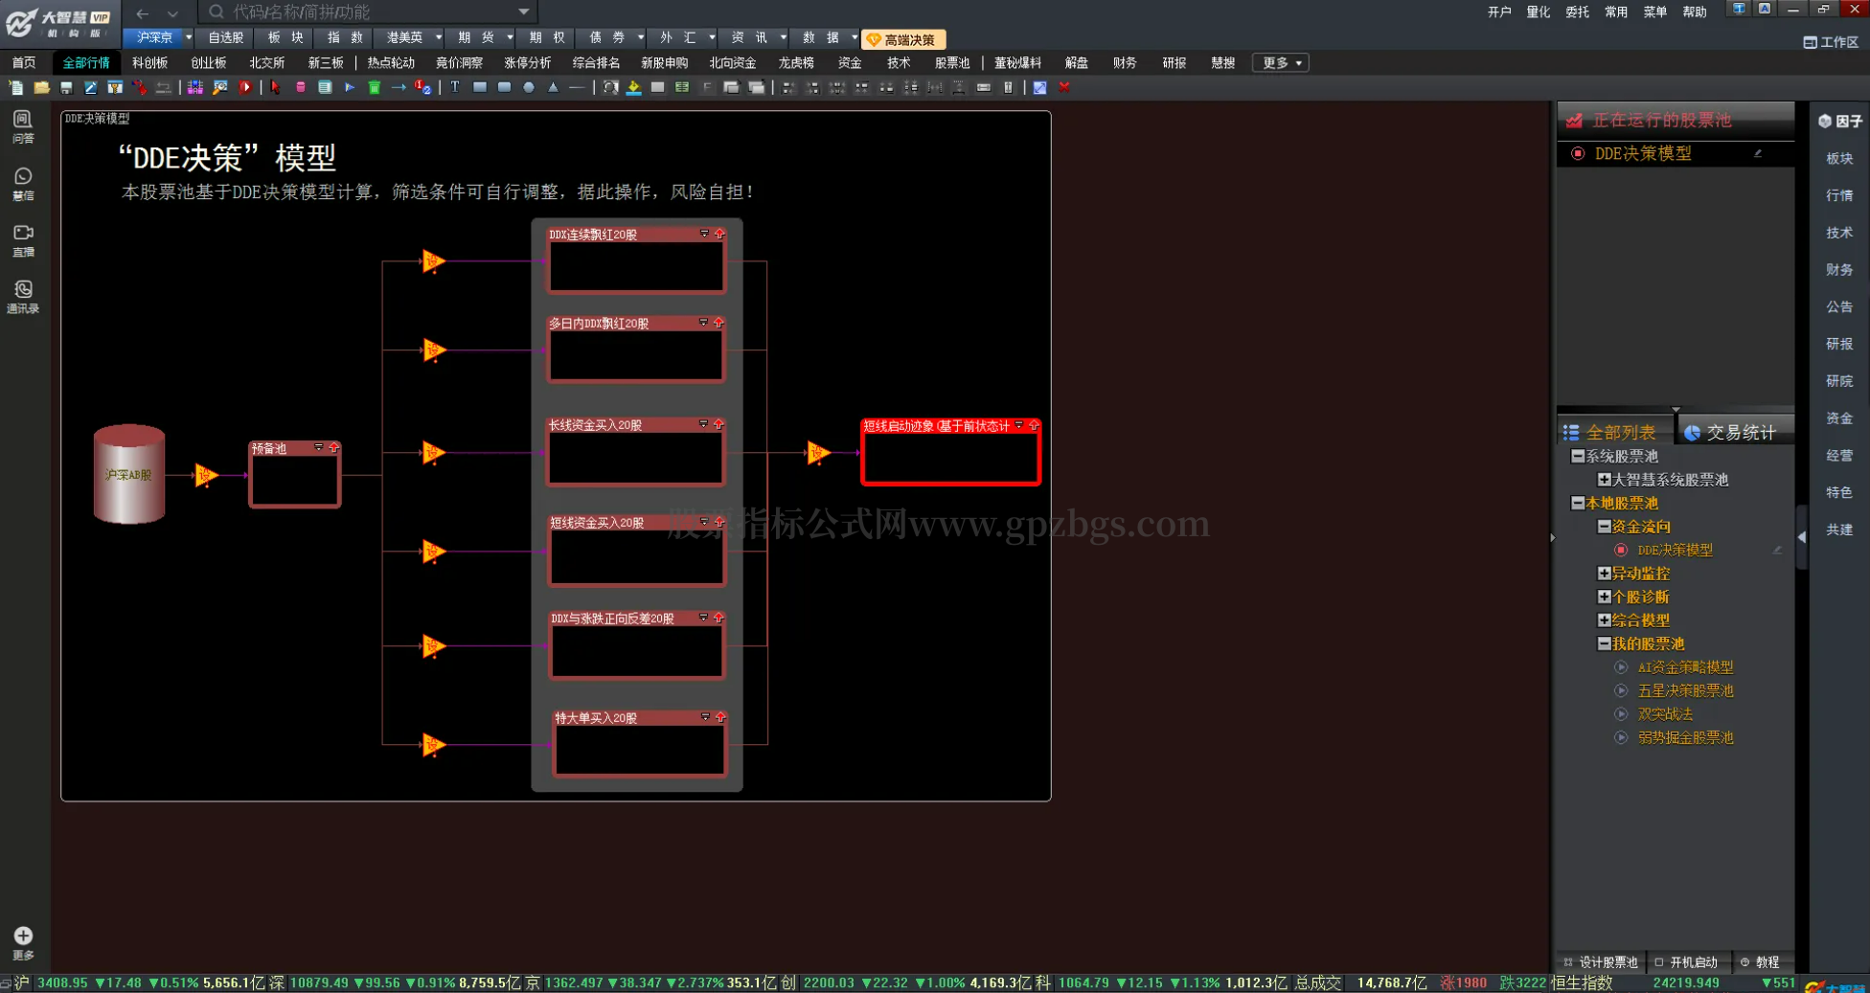Click the stock code search input field
This screenshot has height=993, width=1870.
(369, 11)
